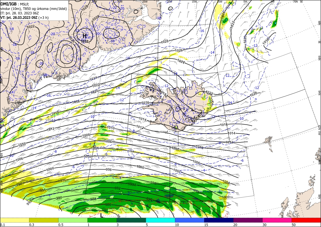Click the red 50+ legend swatch
321x227 pixels.
pyautogui.click(x=306, y=220)
